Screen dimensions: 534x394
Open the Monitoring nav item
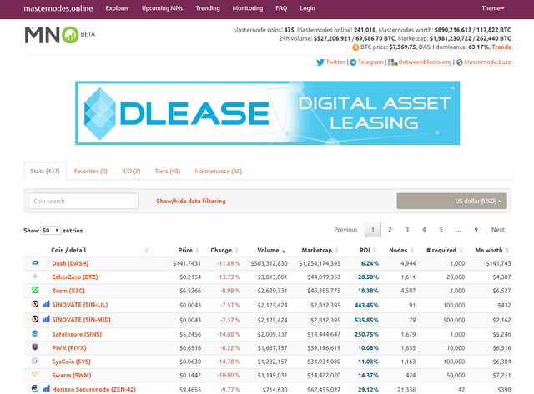click(x=248, y=8)
